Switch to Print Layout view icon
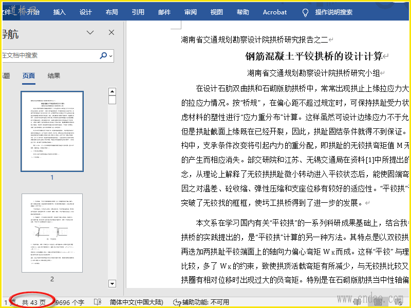This screenshot has width=411, height=308. [x=378, y=302]
